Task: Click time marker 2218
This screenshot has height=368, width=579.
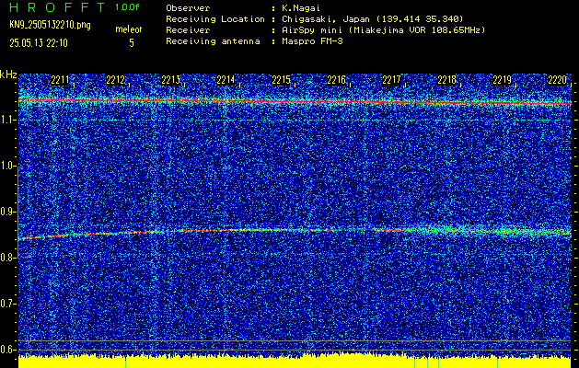Action: (446, 80)
